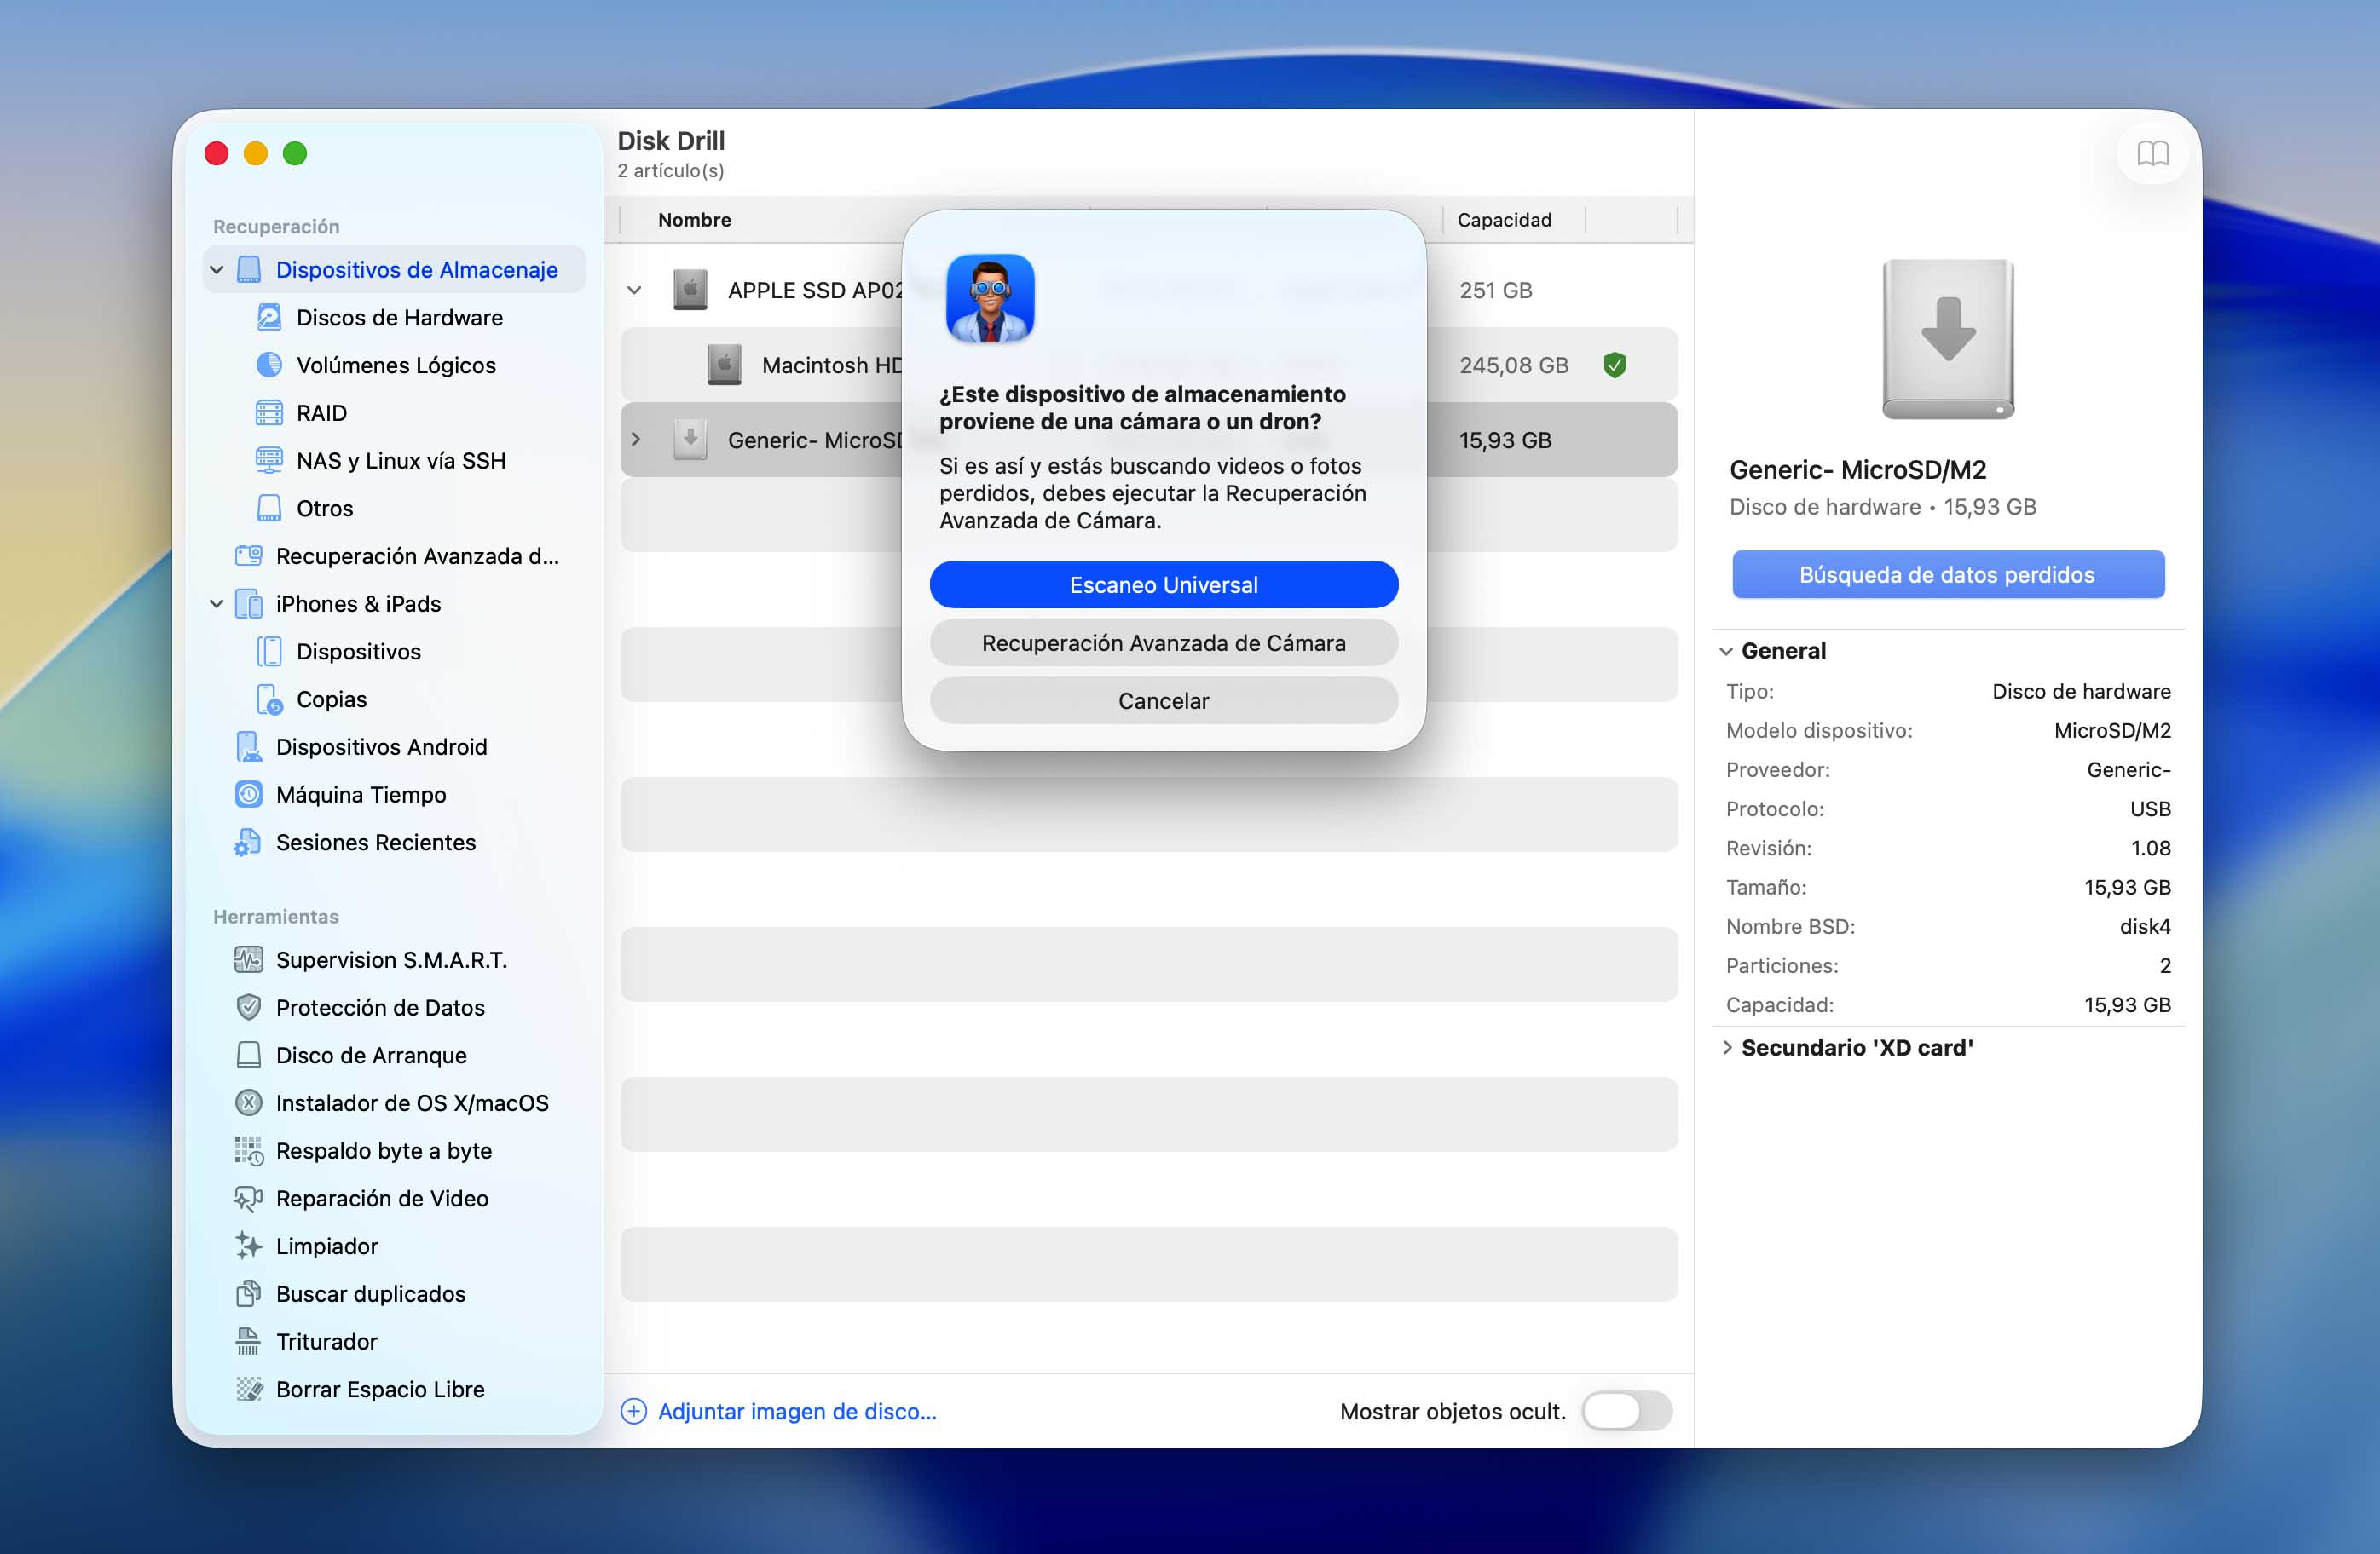Click the Disk Drill mascot icon in dialog

coord(990,299)
